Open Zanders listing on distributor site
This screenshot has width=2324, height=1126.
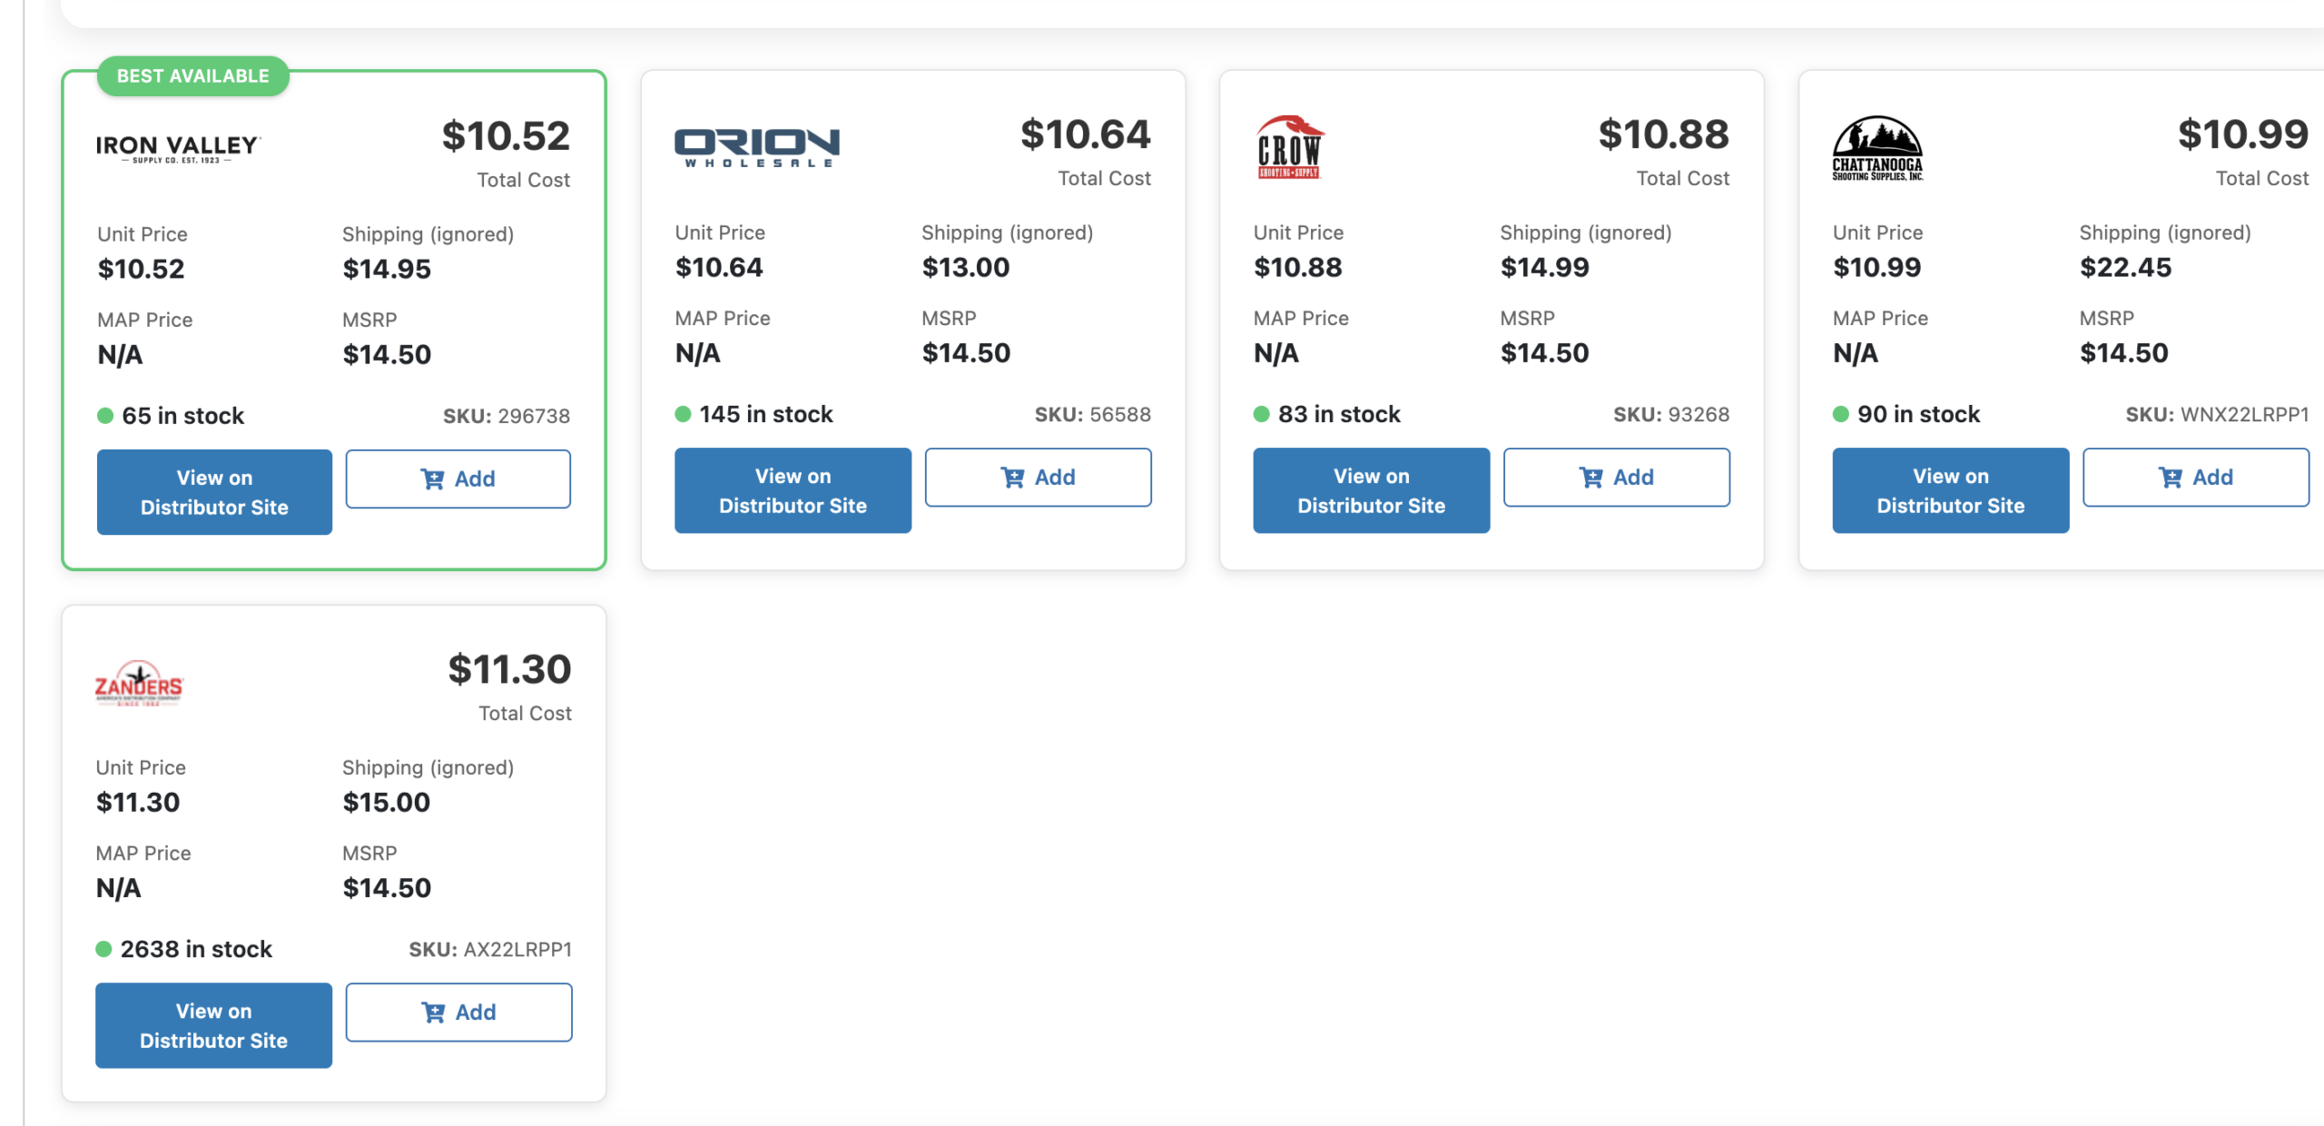pyautogui.click(x=213, y=1025)
